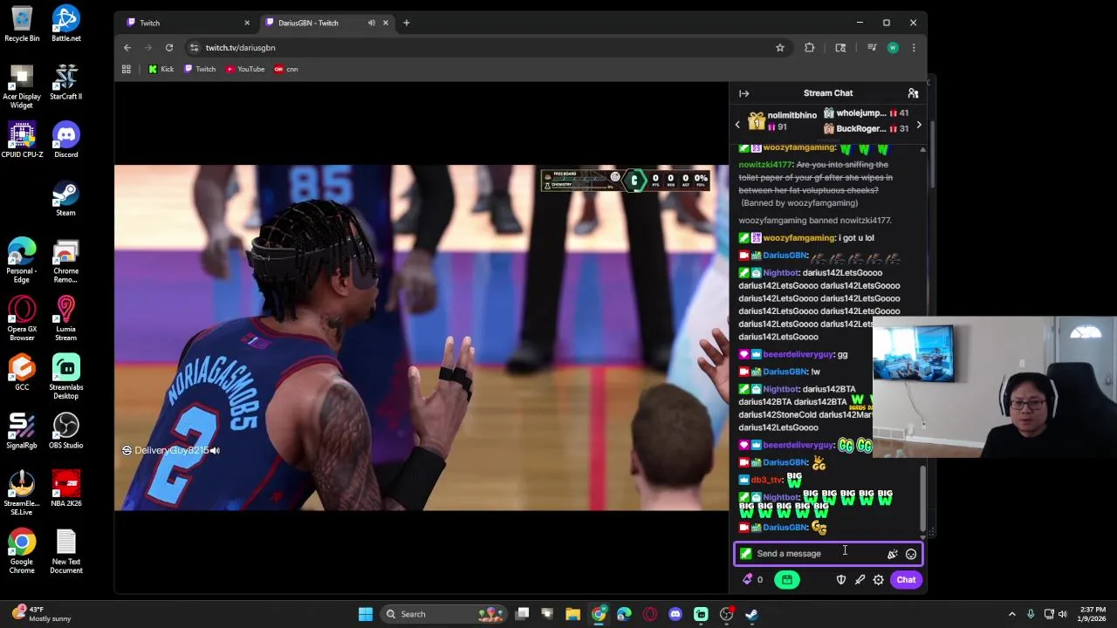1117x628 pixels.
Task: Open the mod view sword icon
Action: tap(860, 580)
